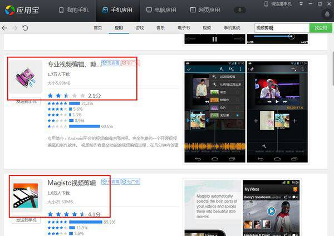Open 网页应用 tab
Screen dimensions: 334x236
205,10
